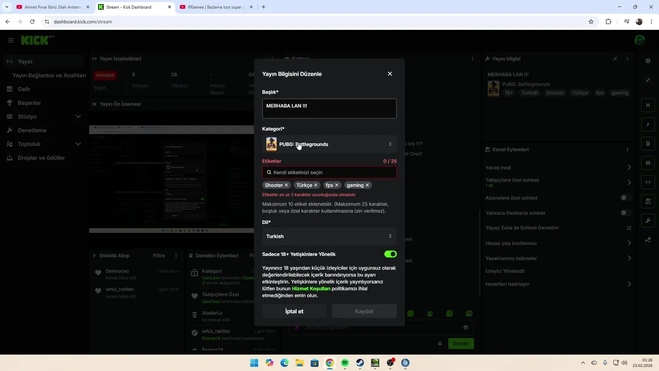This screenshot has width=659, height=371.
Task: Click the Gönder send button
Action: coord(461,344)
